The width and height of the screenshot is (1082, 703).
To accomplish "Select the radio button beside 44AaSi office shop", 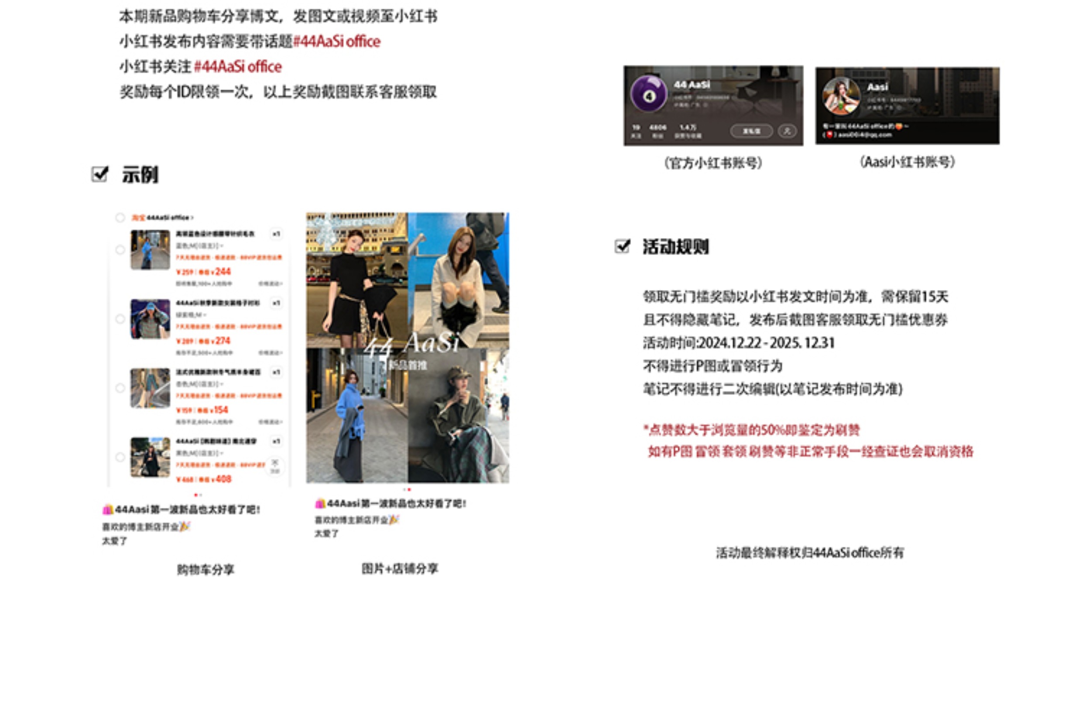I will point(120,218).
